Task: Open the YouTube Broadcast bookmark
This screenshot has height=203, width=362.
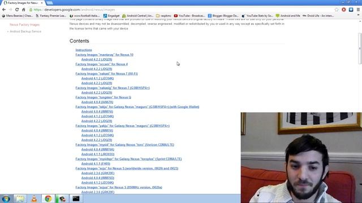Action: [189, 16]
